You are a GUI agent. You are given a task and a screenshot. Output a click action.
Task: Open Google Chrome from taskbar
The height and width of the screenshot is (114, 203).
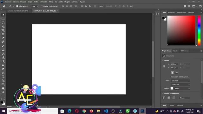point(84,111)
